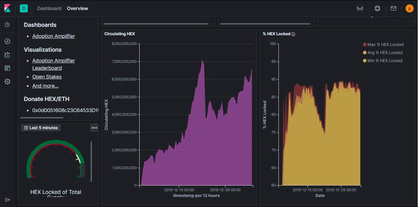Click scrollbar in top middle panel
418x207 pixels.
click(156, 24)
